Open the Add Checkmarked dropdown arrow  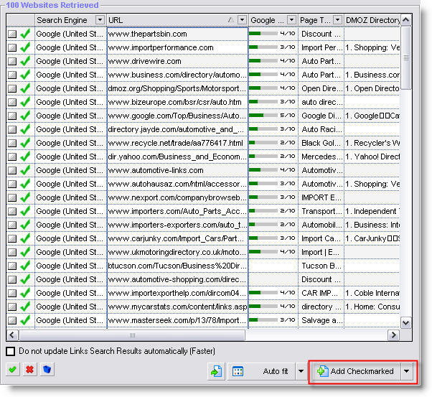click(x=407, y=371)
